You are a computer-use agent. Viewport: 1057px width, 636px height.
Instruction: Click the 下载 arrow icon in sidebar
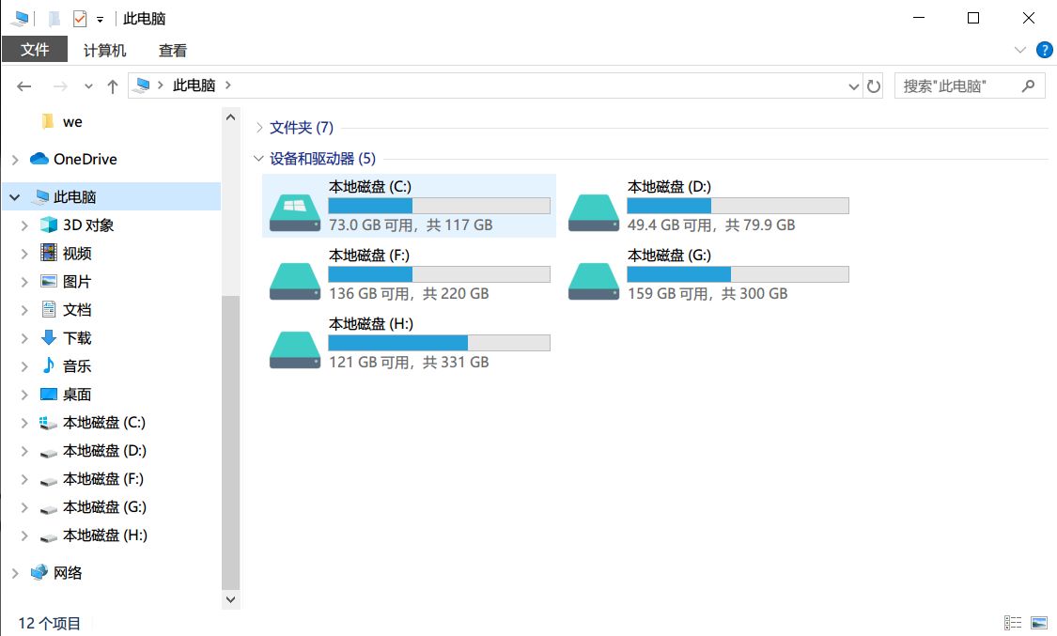pyautogui.click(x=49, y=337)
